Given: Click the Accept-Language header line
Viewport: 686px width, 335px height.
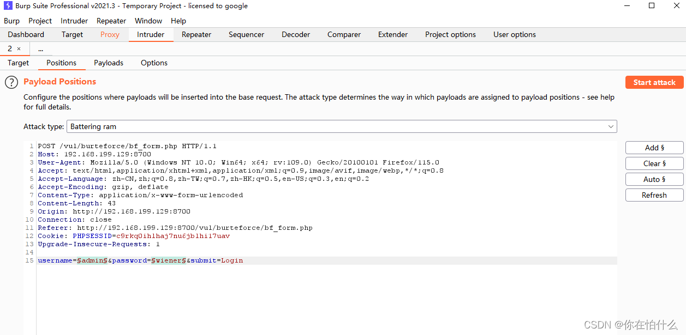Looking at the screenshot, I should [204, 179].
